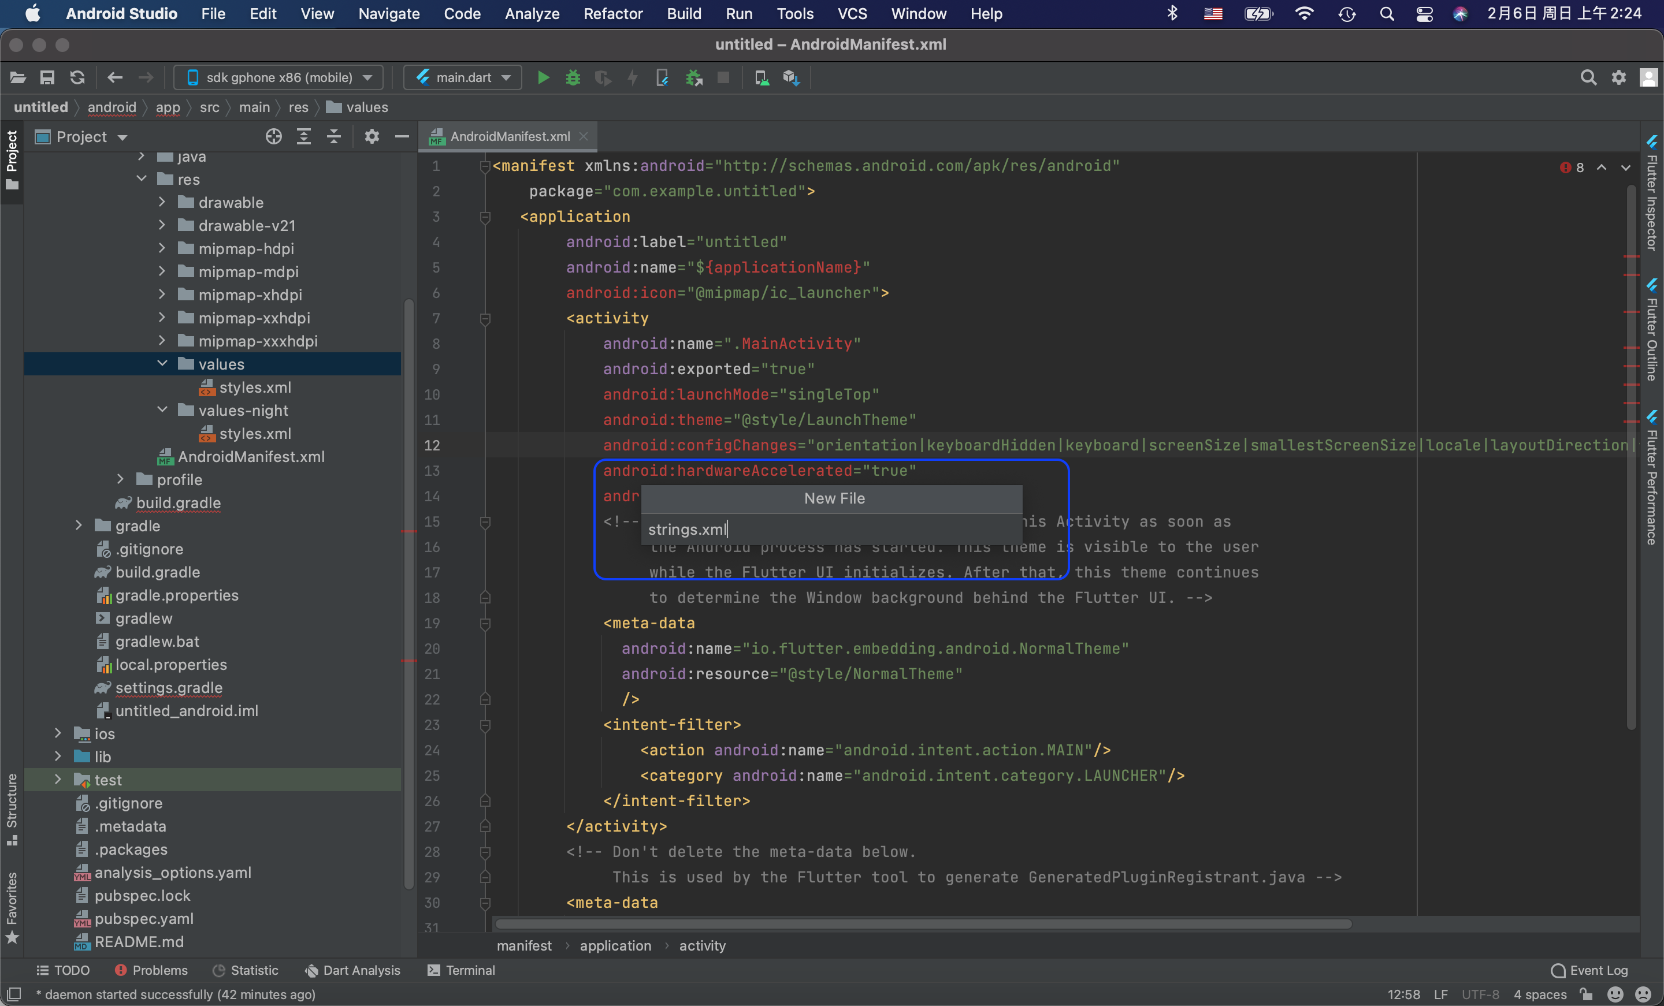Viewport: 1664px width, 1006px height.
Task: Navigate back with the left arrow icon
Action: [x=115, y=77]
